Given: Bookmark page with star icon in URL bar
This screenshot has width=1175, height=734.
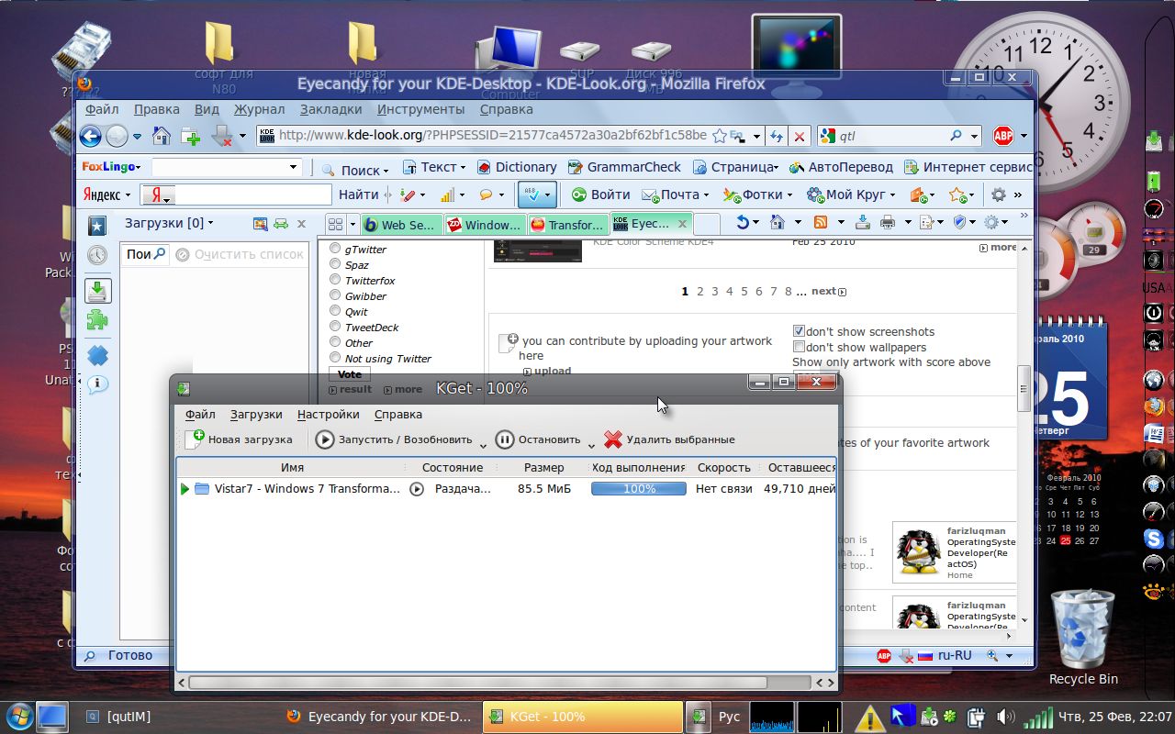Looking at the screenshot, I should (x=721, y=136).
